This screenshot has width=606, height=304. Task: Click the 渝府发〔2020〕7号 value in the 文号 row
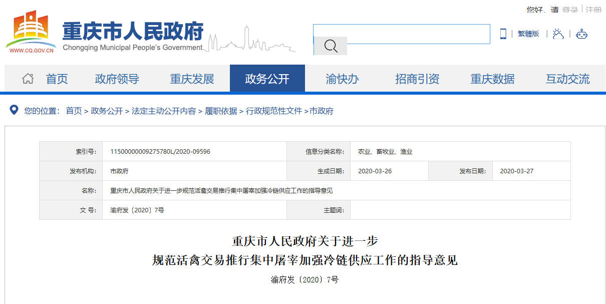pyautogui.click(x=137, y=210)
